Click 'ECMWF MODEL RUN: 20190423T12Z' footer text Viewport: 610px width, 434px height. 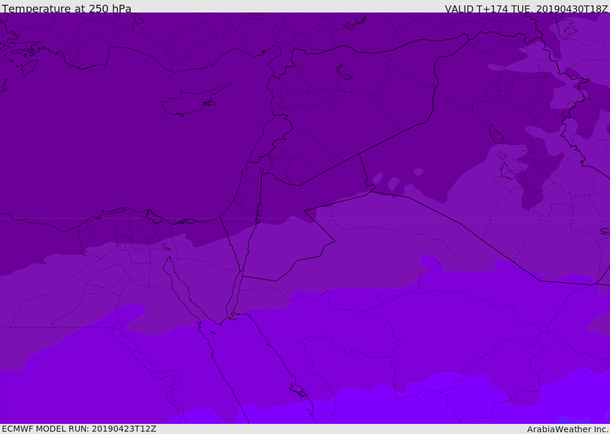point(79,429)
